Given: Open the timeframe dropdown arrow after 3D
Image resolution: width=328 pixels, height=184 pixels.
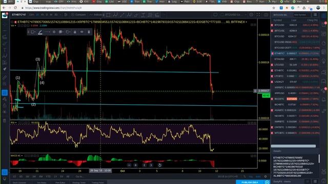Looking at the screenshot, I should point(60,15).
